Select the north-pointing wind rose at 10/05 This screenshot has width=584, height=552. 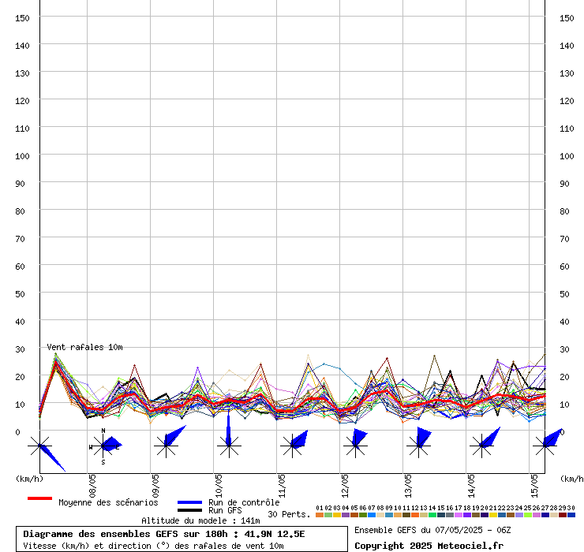[229, 435]
